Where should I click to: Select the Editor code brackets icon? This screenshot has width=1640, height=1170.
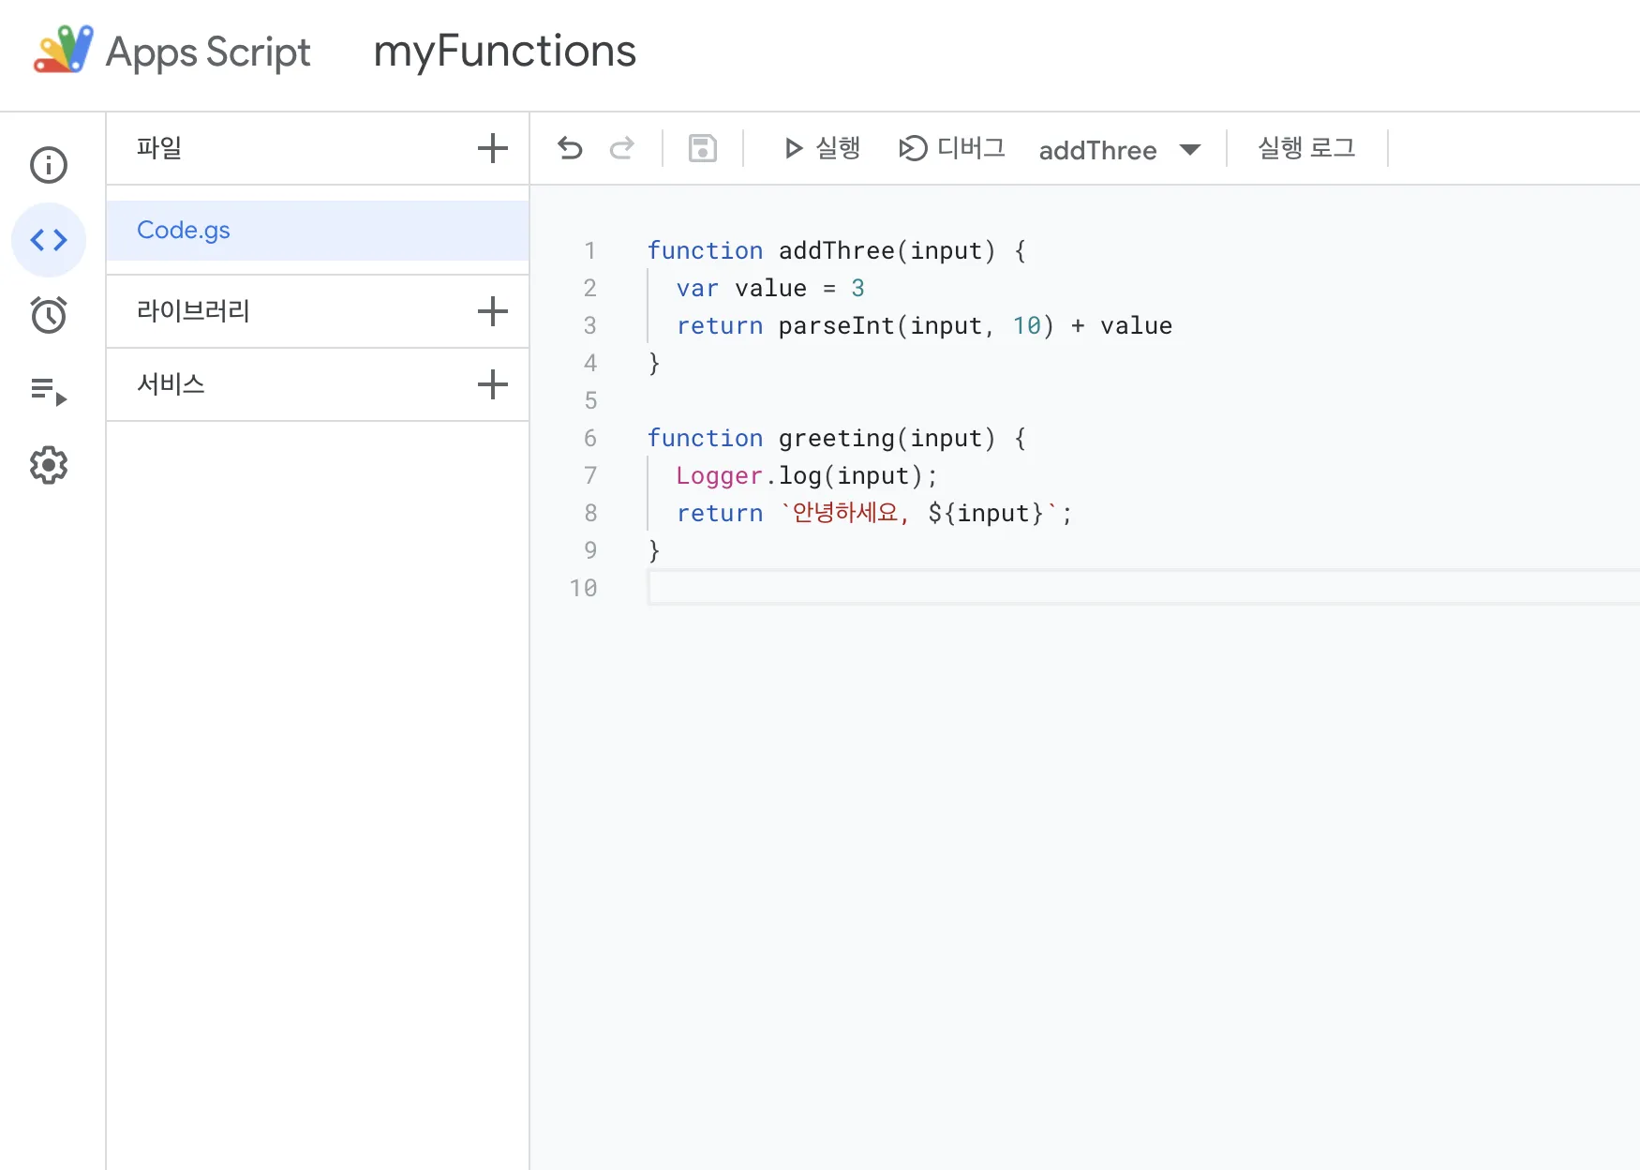click(x=49, y=240)
